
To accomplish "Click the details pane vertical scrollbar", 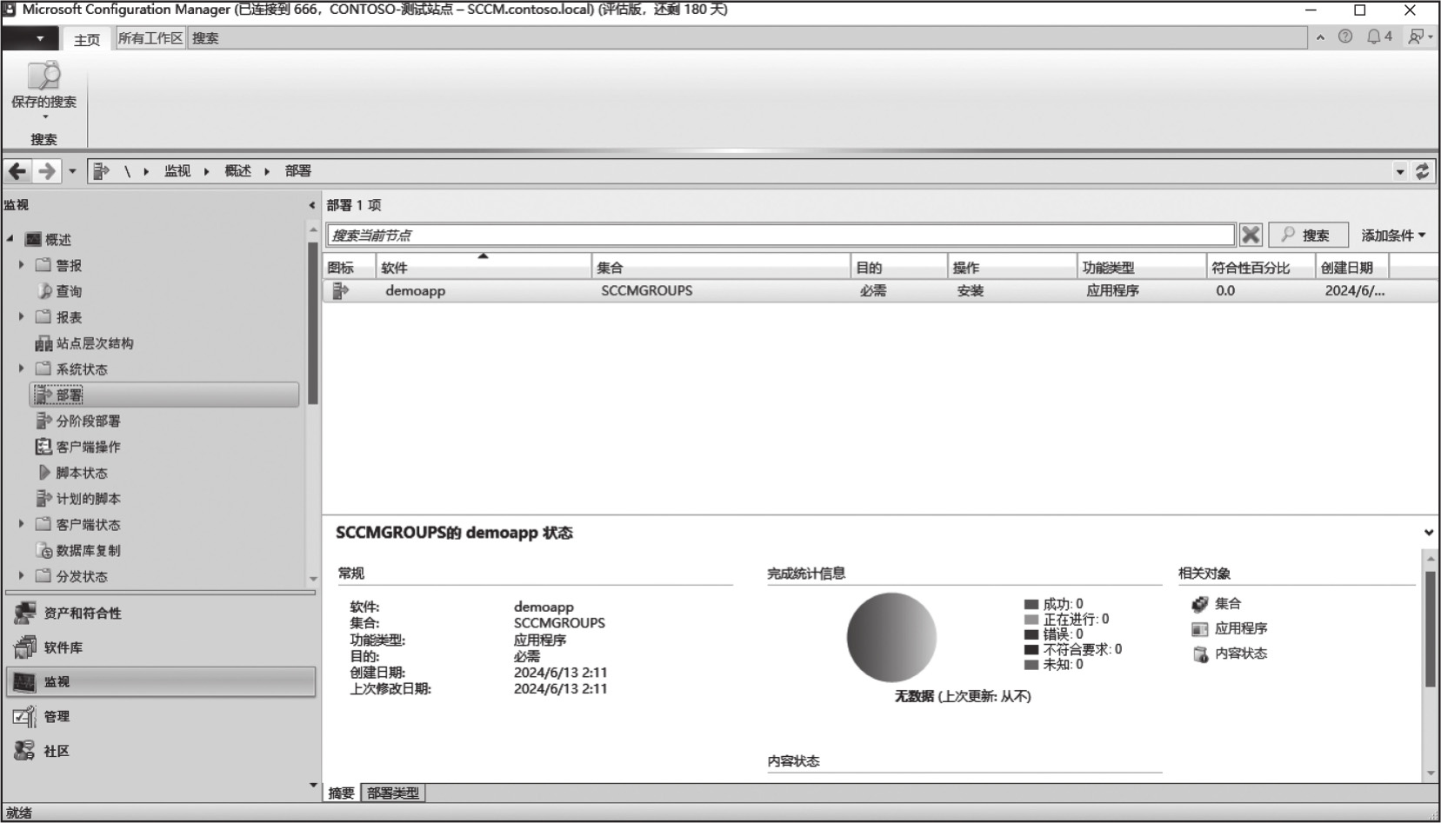I will (x=1431, y=629).
